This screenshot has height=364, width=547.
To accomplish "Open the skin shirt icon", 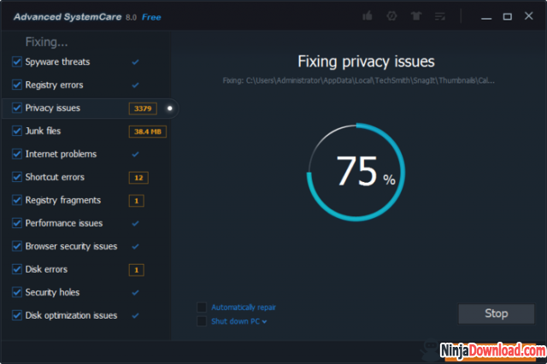I will point(416,16).
